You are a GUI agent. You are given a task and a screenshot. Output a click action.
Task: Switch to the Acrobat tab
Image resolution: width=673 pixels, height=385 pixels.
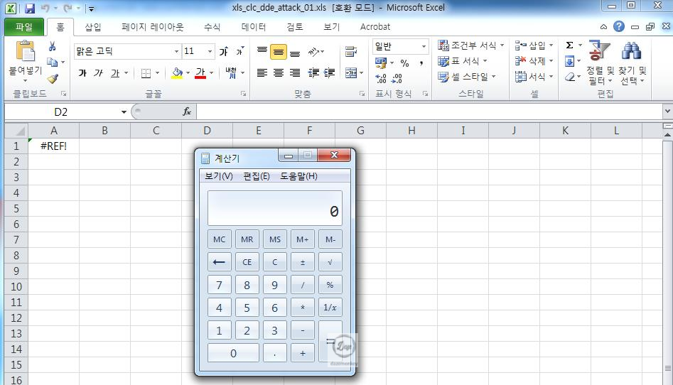pos(375,27)
